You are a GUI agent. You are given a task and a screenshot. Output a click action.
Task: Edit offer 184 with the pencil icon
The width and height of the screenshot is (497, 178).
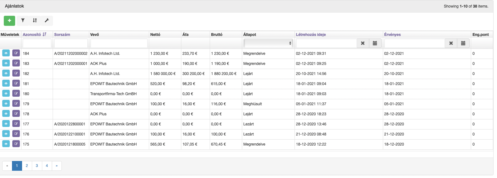[16, 53]
